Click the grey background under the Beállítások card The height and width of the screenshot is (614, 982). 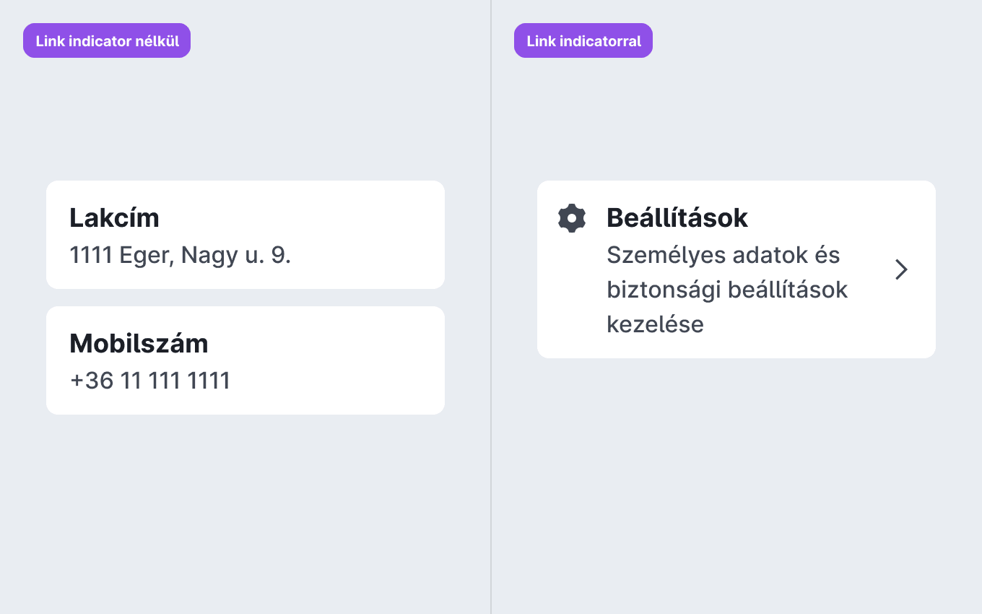coord(736,484)
